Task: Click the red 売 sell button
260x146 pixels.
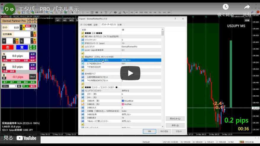Action: (8, 47)
